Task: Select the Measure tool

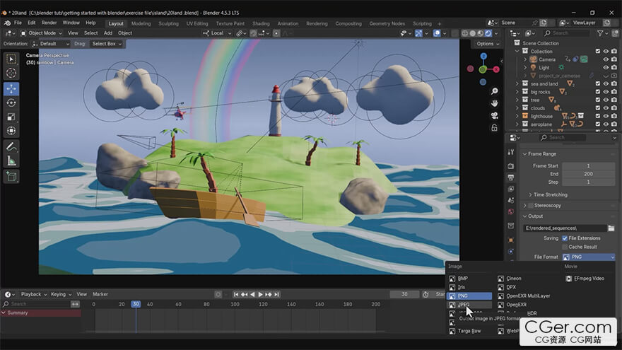Action: pos(11,161)
